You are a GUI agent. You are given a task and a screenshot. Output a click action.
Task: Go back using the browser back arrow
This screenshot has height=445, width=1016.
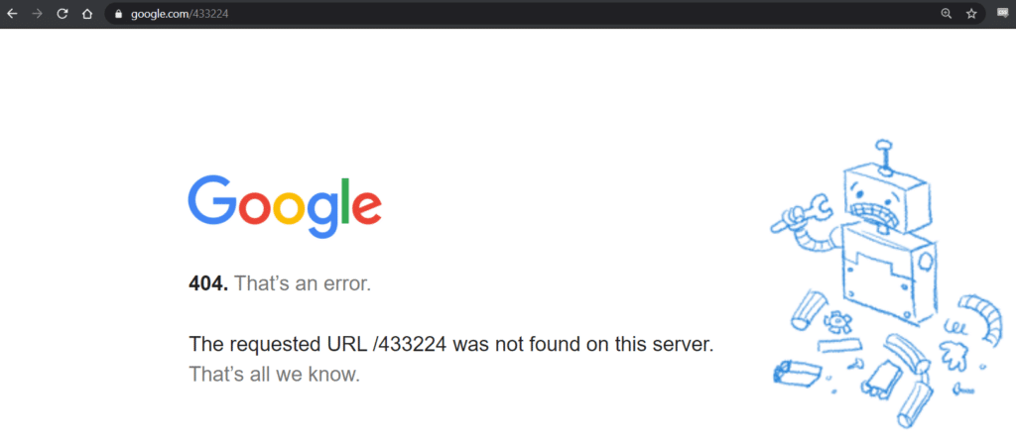12,14
